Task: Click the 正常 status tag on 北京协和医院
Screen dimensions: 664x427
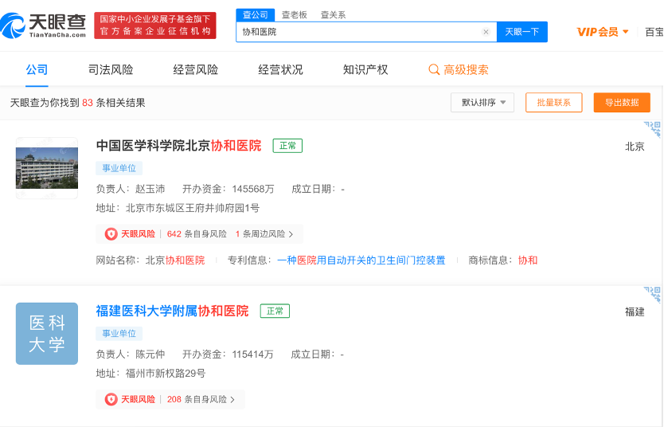Action: [x=287, y=146]
